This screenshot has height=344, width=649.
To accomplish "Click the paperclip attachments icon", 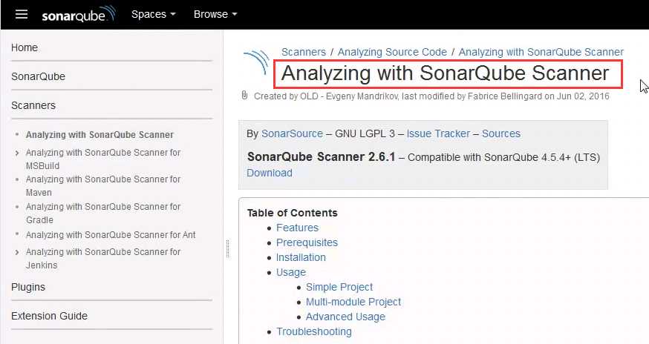I will [x=244, y=96].
